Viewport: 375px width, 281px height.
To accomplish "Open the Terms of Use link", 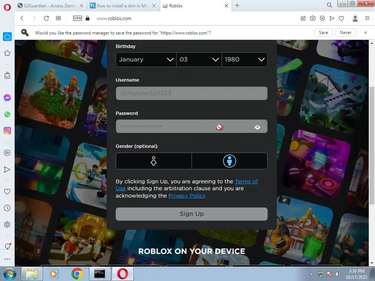I will pyautogui.click(x=246, y=181).
